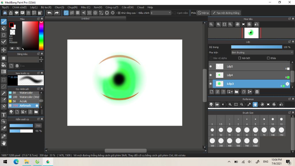
Task: Adjust the 46 % brush opacity slider
Action: click(x=21, y=131)
